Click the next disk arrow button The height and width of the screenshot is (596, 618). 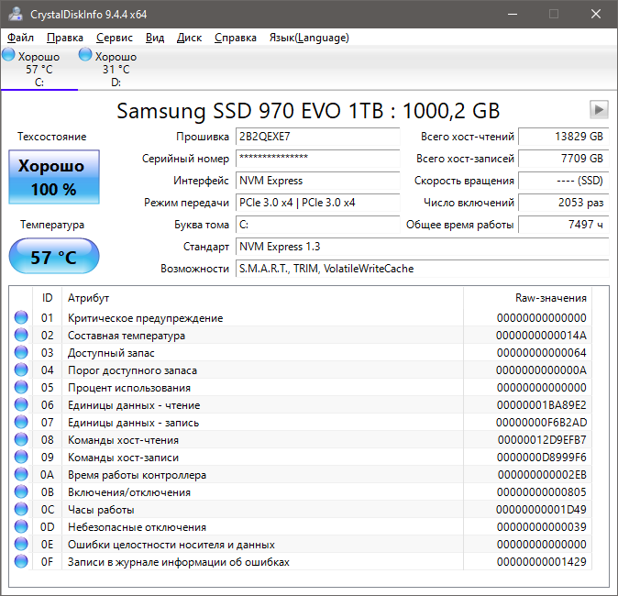pyautogui.click(x=599, y=109)
